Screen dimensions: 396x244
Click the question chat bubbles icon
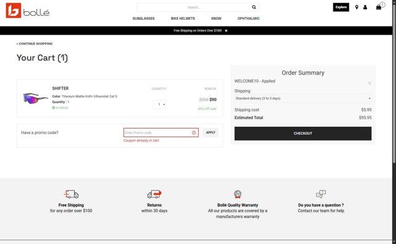(x=321, y=194)
